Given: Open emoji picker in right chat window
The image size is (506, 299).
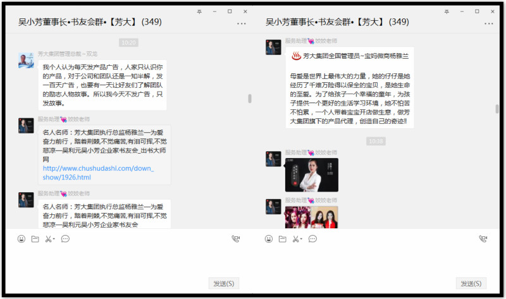Looking at the screenshot, I should click(269, 239).
